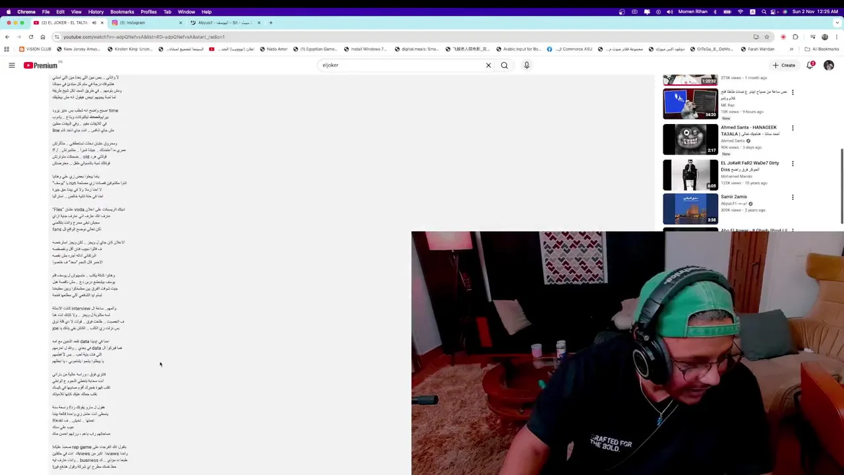The width and height of the screenshot is (844, 475).
Task: Close the Instagram tab
Action: point(181,22)
